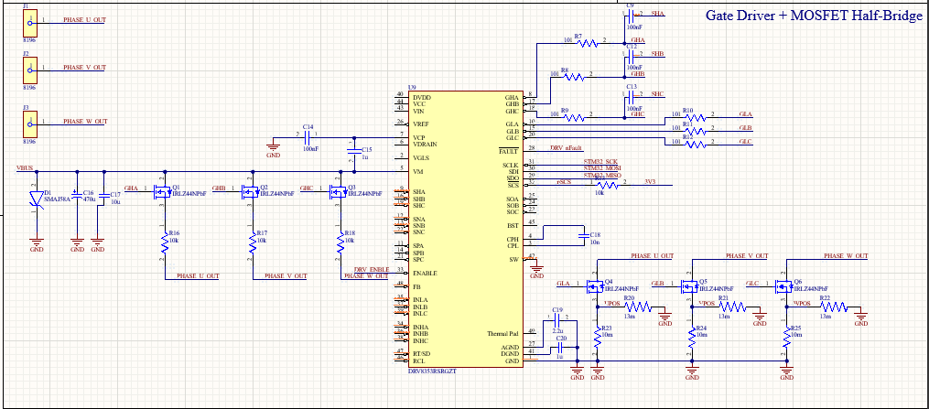Select the J3 connector symbol
The width and height of the screenshot is (929, 409).
point(30,124)
